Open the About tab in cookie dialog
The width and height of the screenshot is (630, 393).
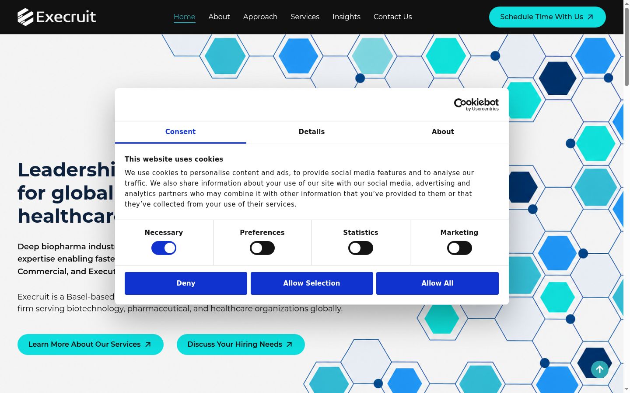(x=443, y=132)
